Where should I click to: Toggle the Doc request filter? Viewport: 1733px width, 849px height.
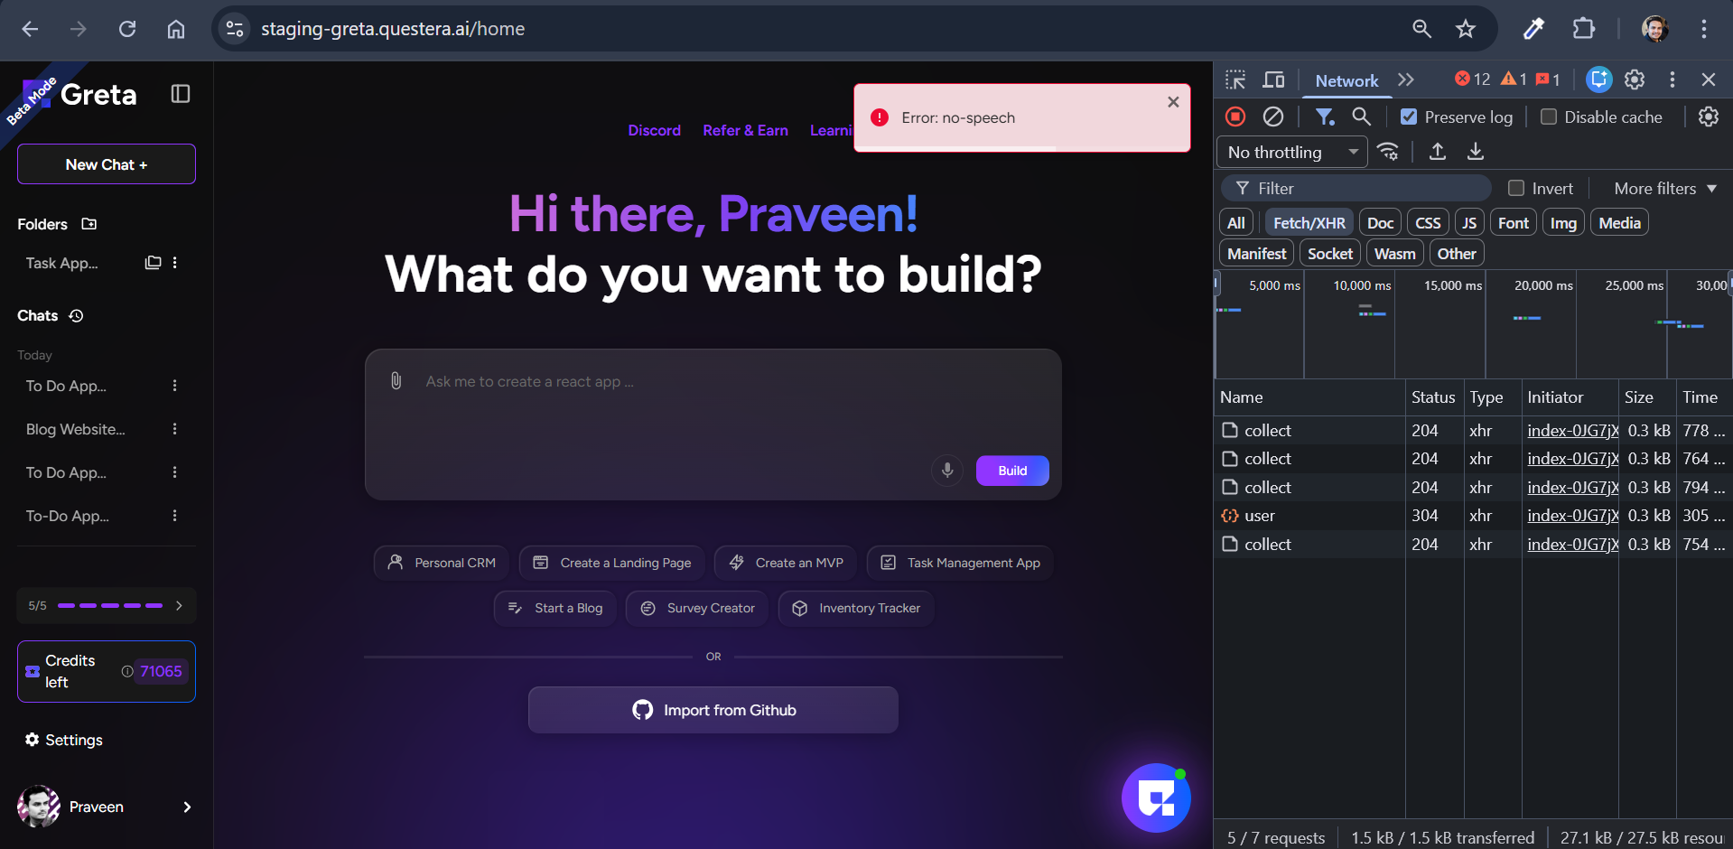point(1380,223)
